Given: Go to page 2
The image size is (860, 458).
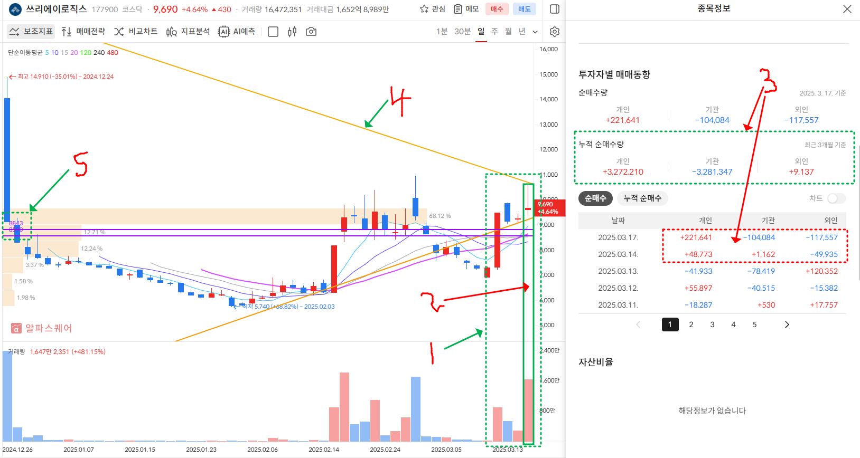Looking at the screenshot, I should tap(691, 325).
